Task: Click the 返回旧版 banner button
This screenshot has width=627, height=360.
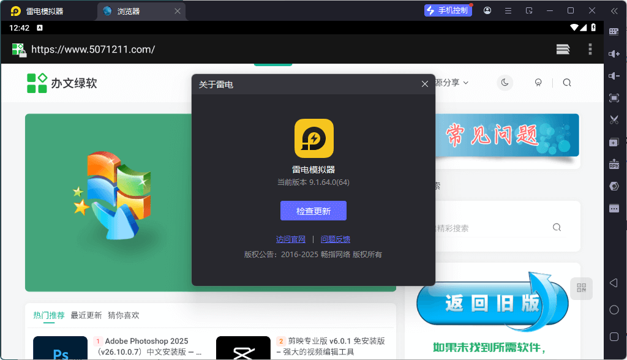Action: click(492, 303)
